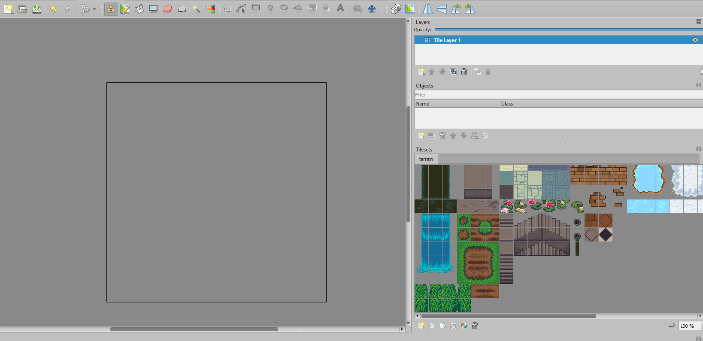Rotate the stamp right
Viewport: 703px width, 341px height.
tap(470, 9)
